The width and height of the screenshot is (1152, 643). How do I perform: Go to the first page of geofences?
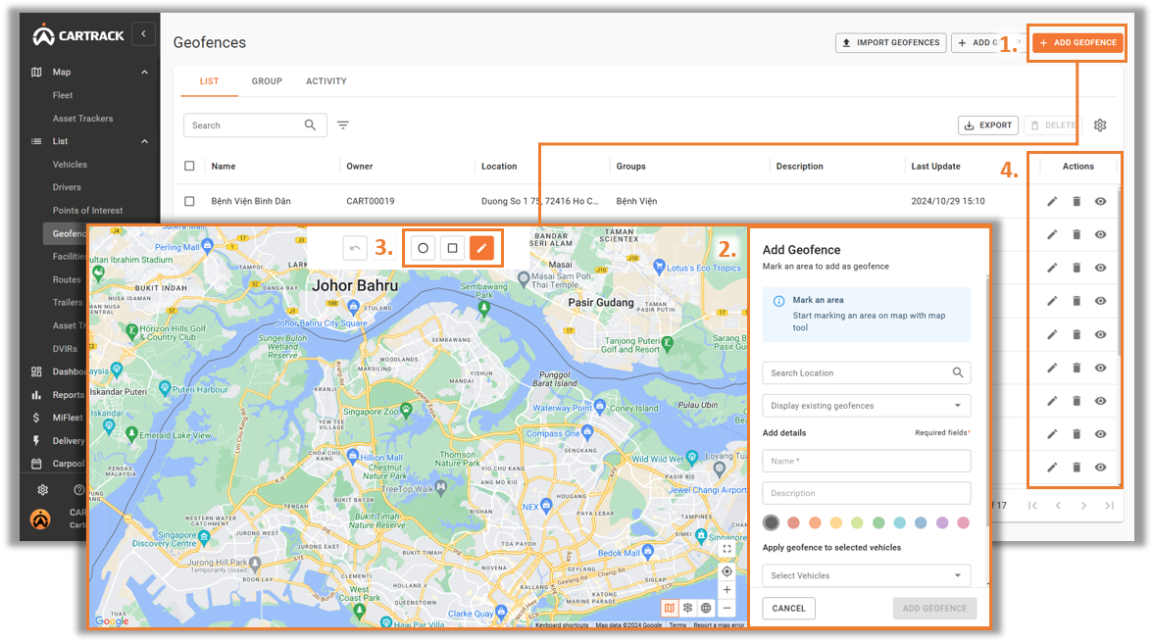[x=1033, y=506]
